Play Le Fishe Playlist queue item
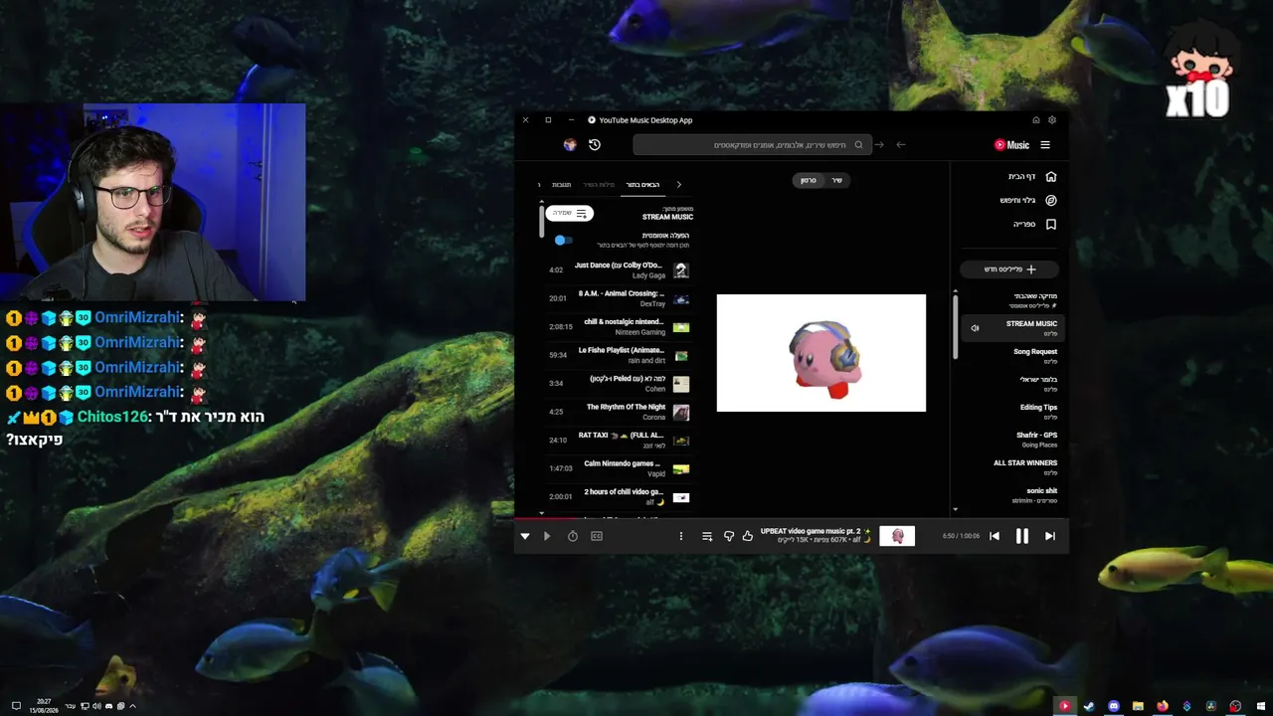The width and height of the screenshot is (1273, 716). pyautogui.click(x=618, y=355)
